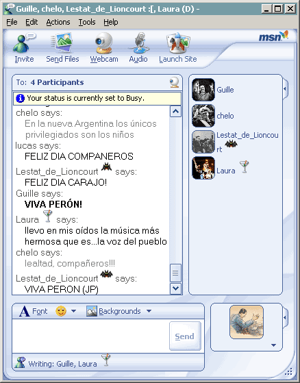The width and height of the screenshot is (300, 383).
Task: Select Guille's display picture
Action: pos(203,90)
